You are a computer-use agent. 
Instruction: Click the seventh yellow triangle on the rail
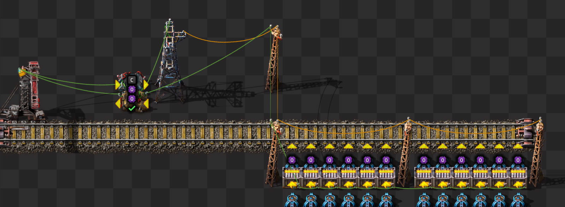click(424, 146)
